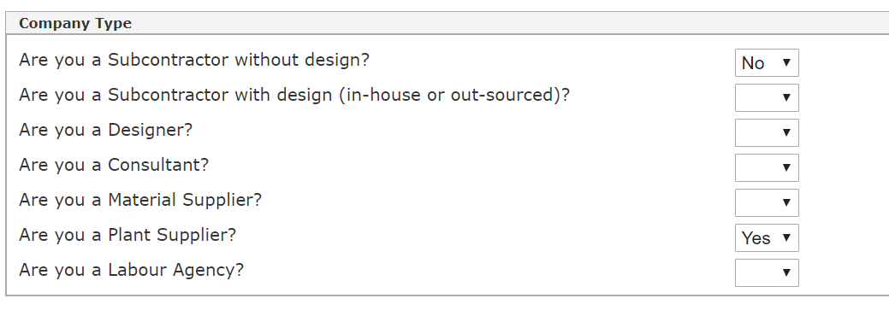Open dropdown for Subcontractor with design
Screen dimensions: 889x310
point(767,98)
